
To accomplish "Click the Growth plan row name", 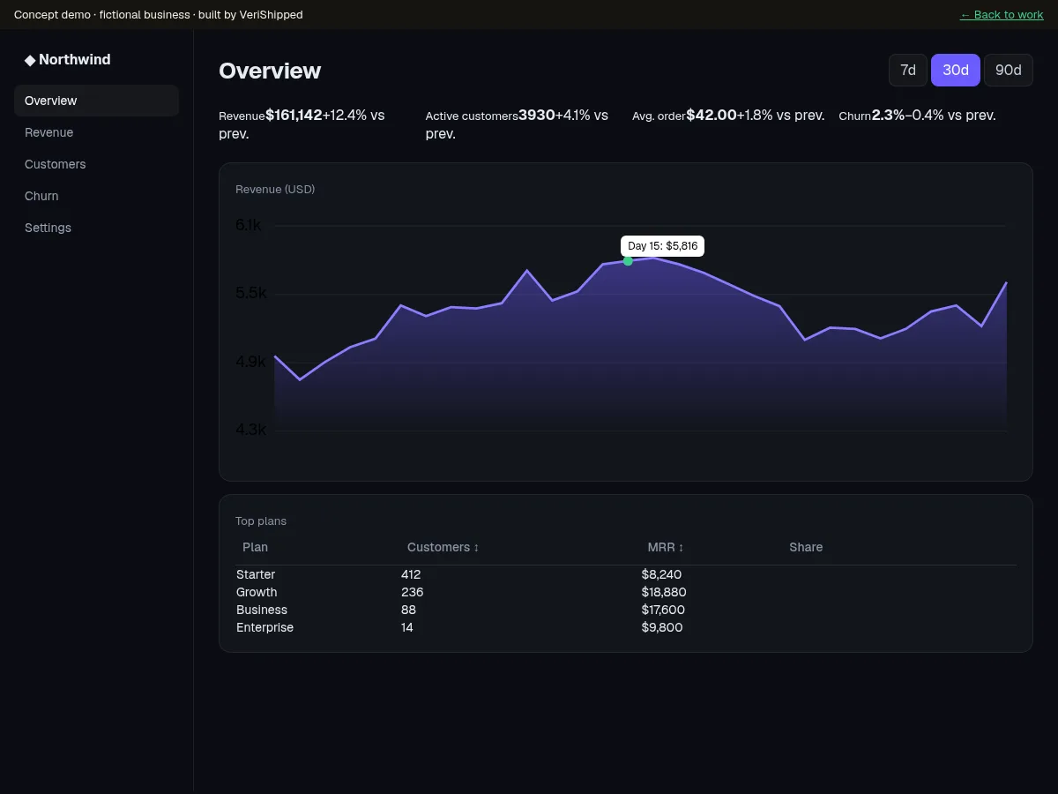I will [x=257, y=592].
